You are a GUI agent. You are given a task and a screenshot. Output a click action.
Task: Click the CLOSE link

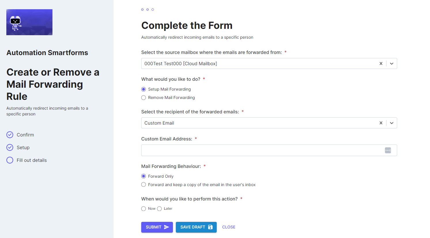click(229, 227)
